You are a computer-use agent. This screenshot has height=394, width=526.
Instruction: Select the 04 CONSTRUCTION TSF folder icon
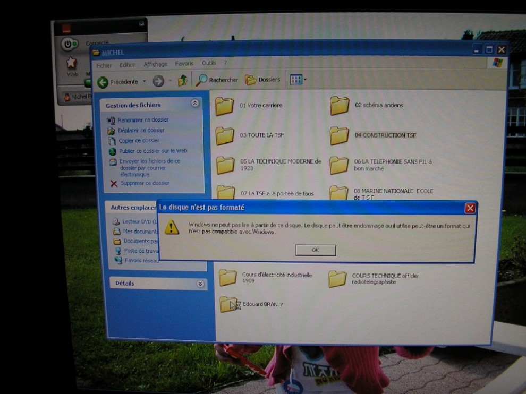click(339, 136)
